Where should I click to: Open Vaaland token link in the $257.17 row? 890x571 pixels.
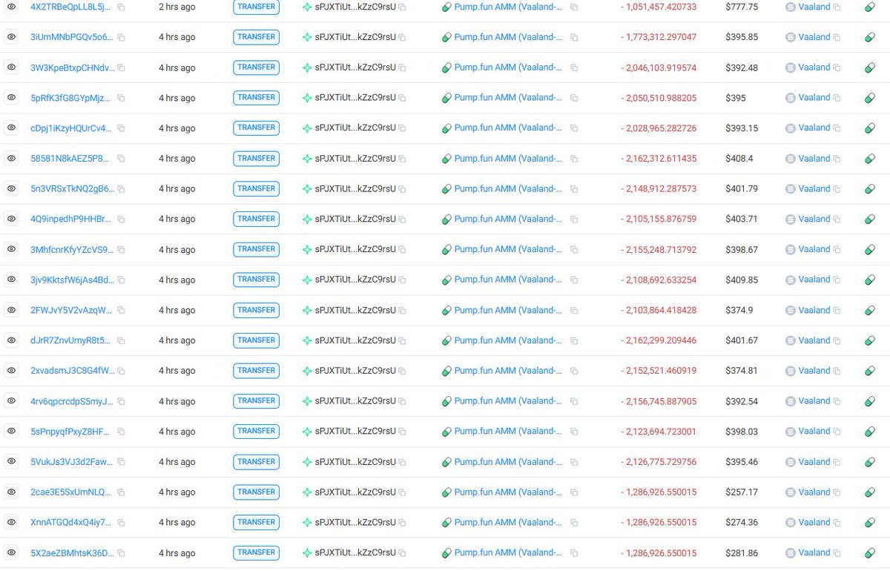click(x=814, y=492)
